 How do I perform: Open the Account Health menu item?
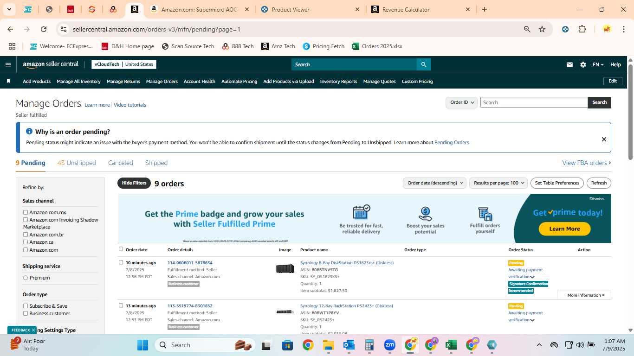pos(200,81)
